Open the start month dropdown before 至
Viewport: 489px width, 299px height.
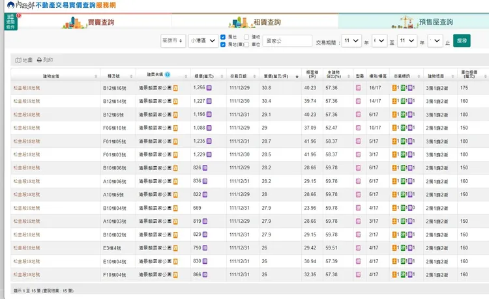pos(379,41)
